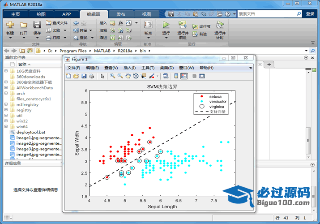320x224 pixels.
Task: Click the new figure icon in Figure toolbar
Action: click(68, 76)
